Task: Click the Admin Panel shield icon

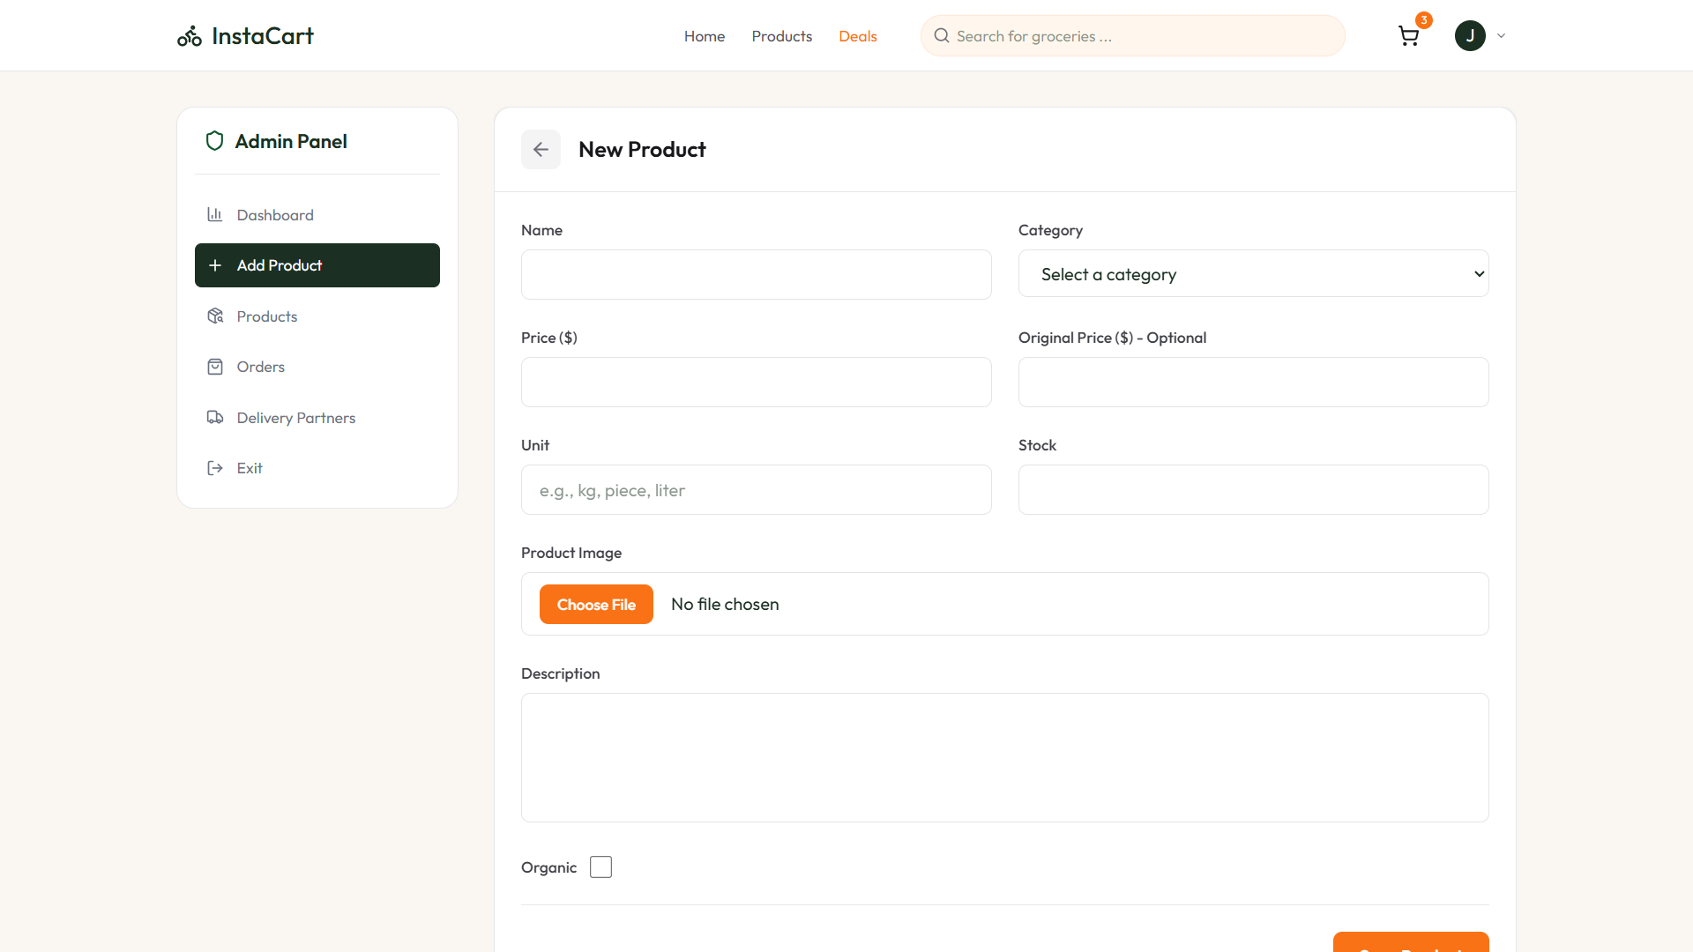Action: pyautogui.click(x=214, y=141)
